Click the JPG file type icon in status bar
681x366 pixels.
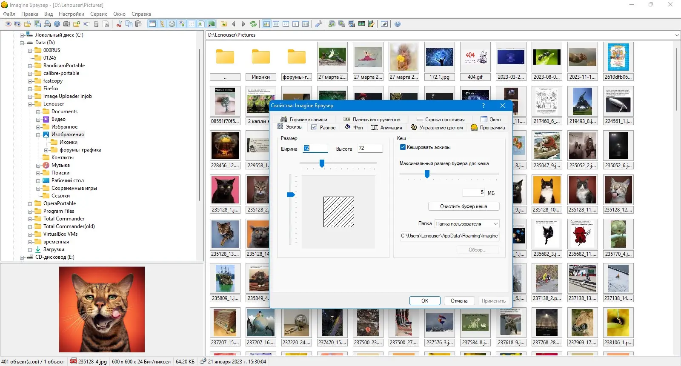pyautogui.click(x=73, y=361)
